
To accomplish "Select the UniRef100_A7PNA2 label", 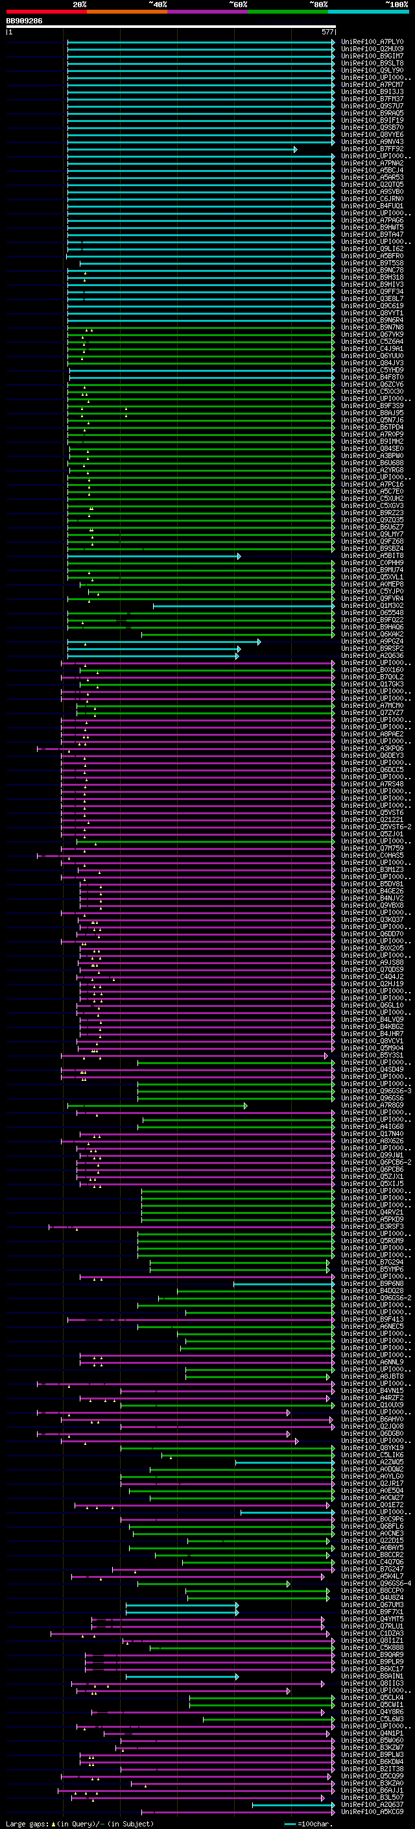I will tap(372, 164).
